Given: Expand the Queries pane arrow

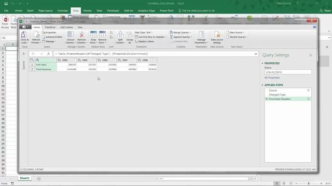Looking at the screenshot, I should (23, 54).
